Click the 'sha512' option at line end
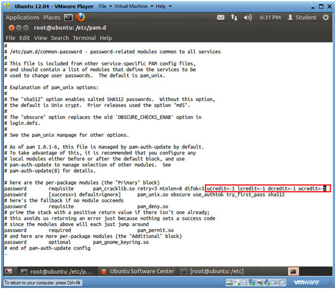 click(x=276, y=195)
